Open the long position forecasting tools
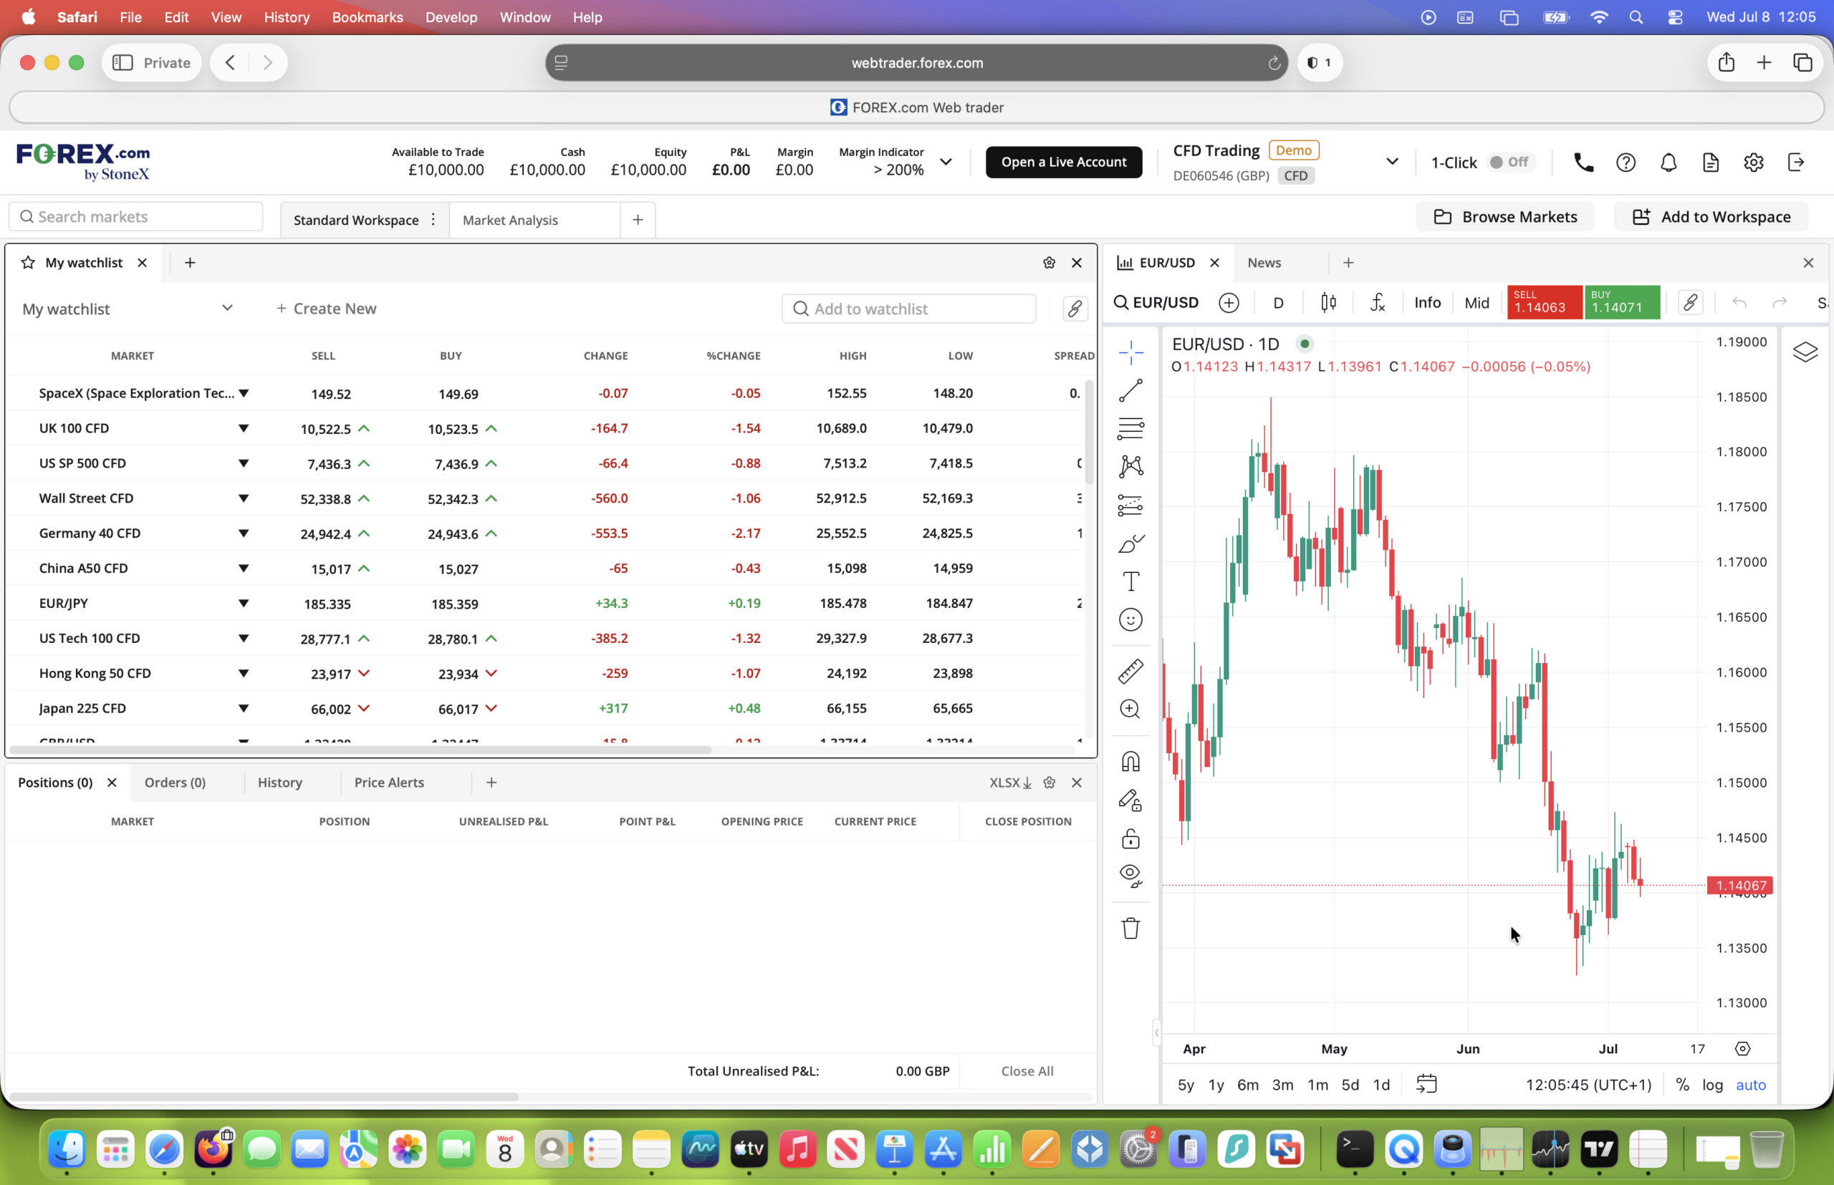Screen dimensions: 1834x1185 tap(1130, 505)
